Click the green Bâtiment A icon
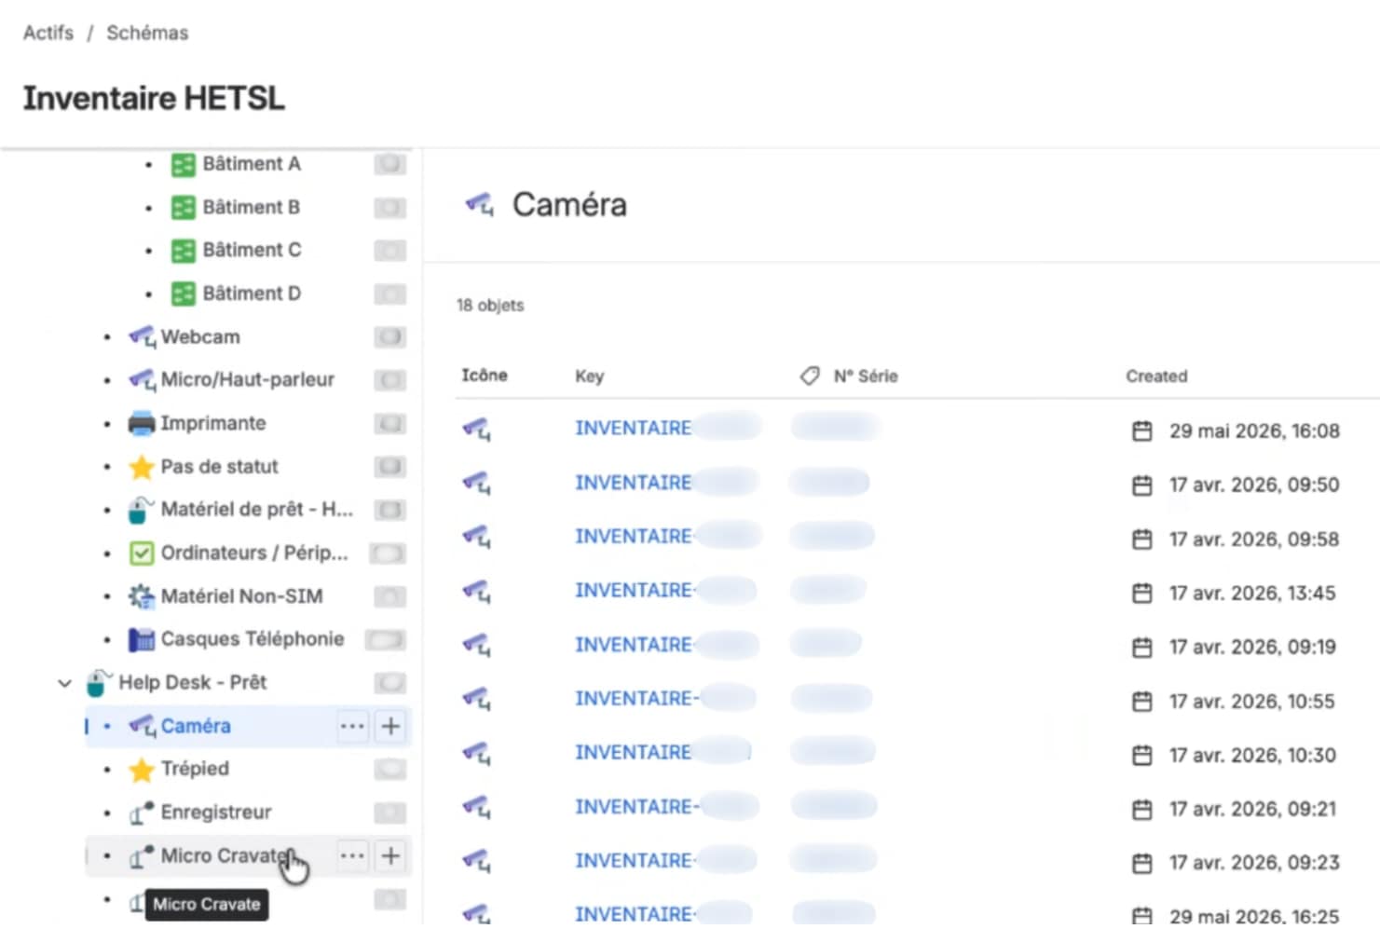The image size is (1380, 929). point(184,165)
